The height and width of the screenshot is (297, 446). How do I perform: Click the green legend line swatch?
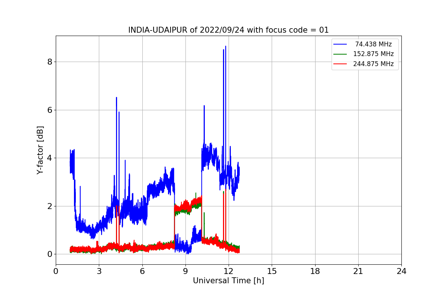(x=340, y=54)
